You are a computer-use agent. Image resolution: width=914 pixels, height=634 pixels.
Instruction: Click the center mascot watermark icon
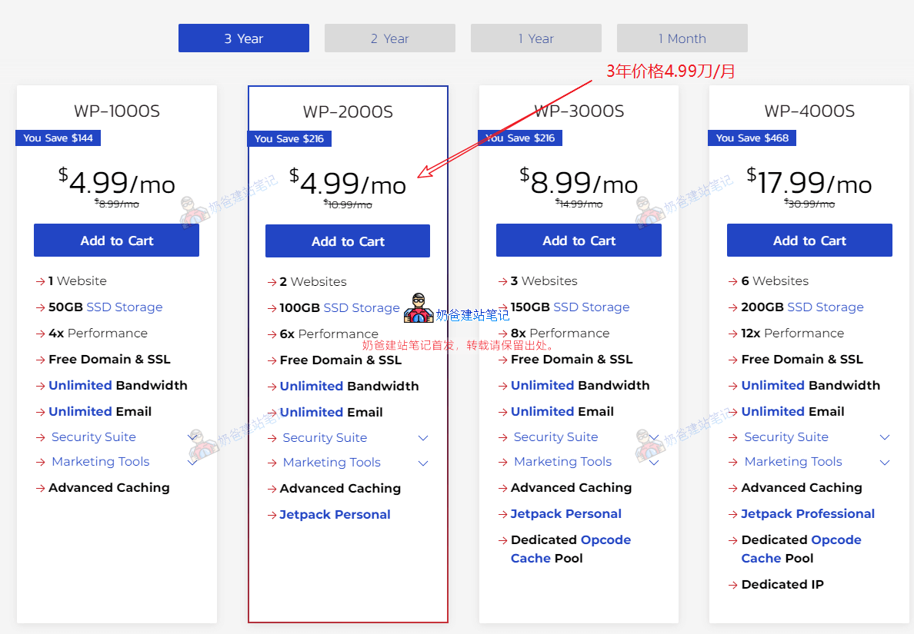pyautogui.click(x=419, y=308)
